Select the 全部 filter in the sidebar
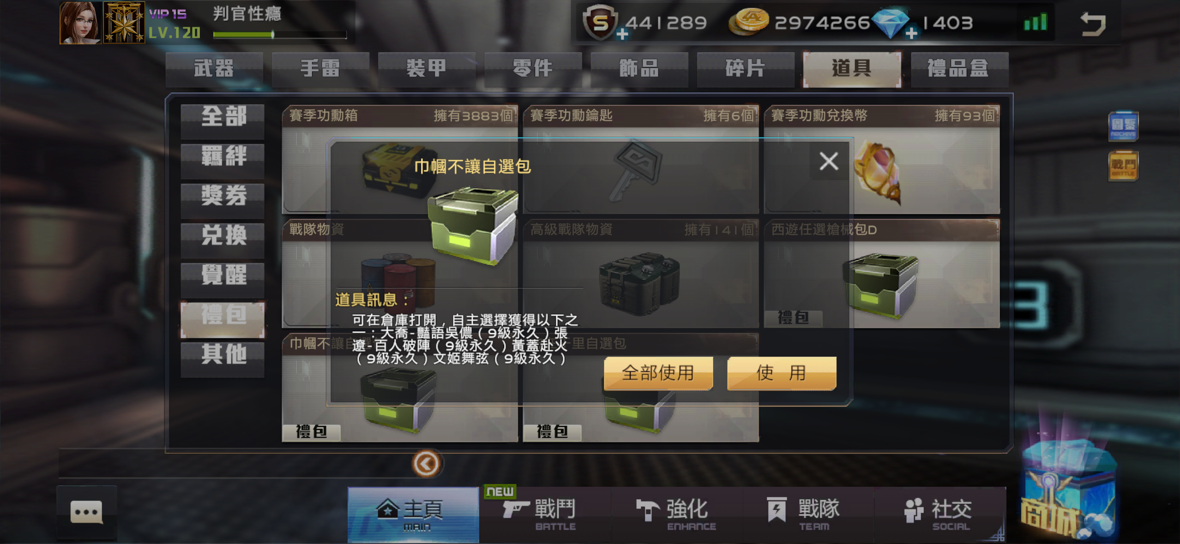Viewport: 1180px width, 544px height. coord(223,117)
